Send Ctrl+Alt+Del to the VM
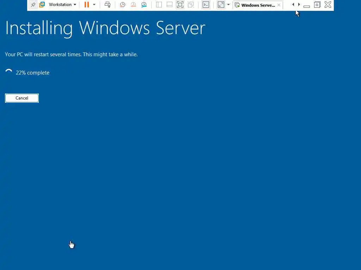This screenshot has width=361, height=270. [x=108, y=5]
